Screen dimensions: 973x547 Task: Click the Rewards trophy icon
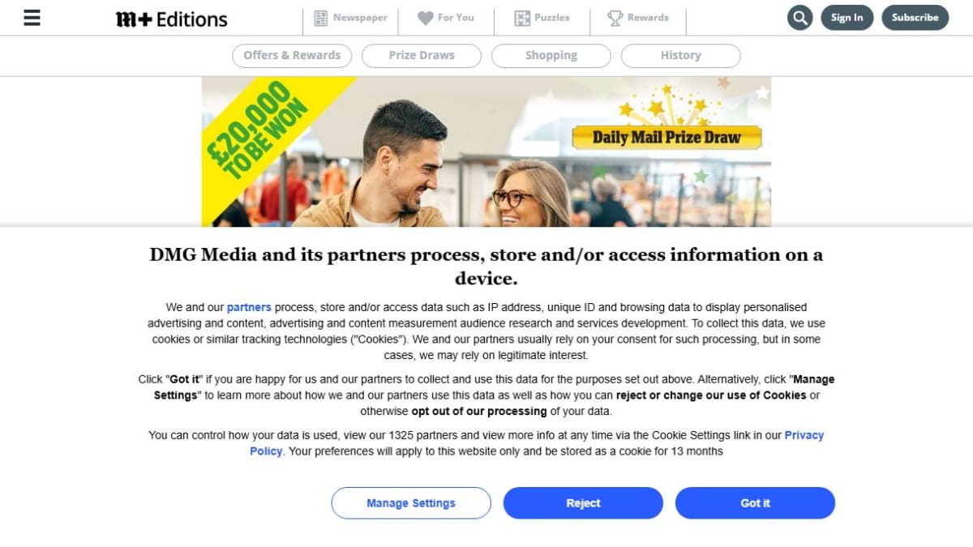615,18
